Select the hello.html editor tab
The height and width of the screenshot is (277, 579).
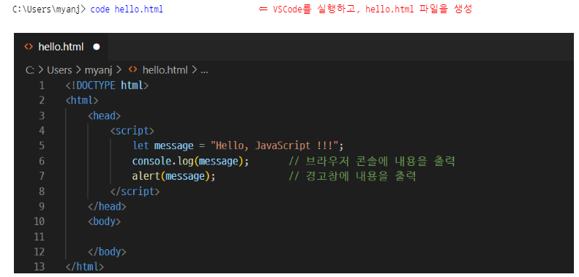pos(61,47)
